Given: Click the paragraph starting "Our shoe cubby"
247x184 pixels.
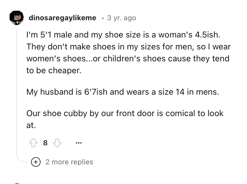Looking at the screenshot, I should coord(125,119).
